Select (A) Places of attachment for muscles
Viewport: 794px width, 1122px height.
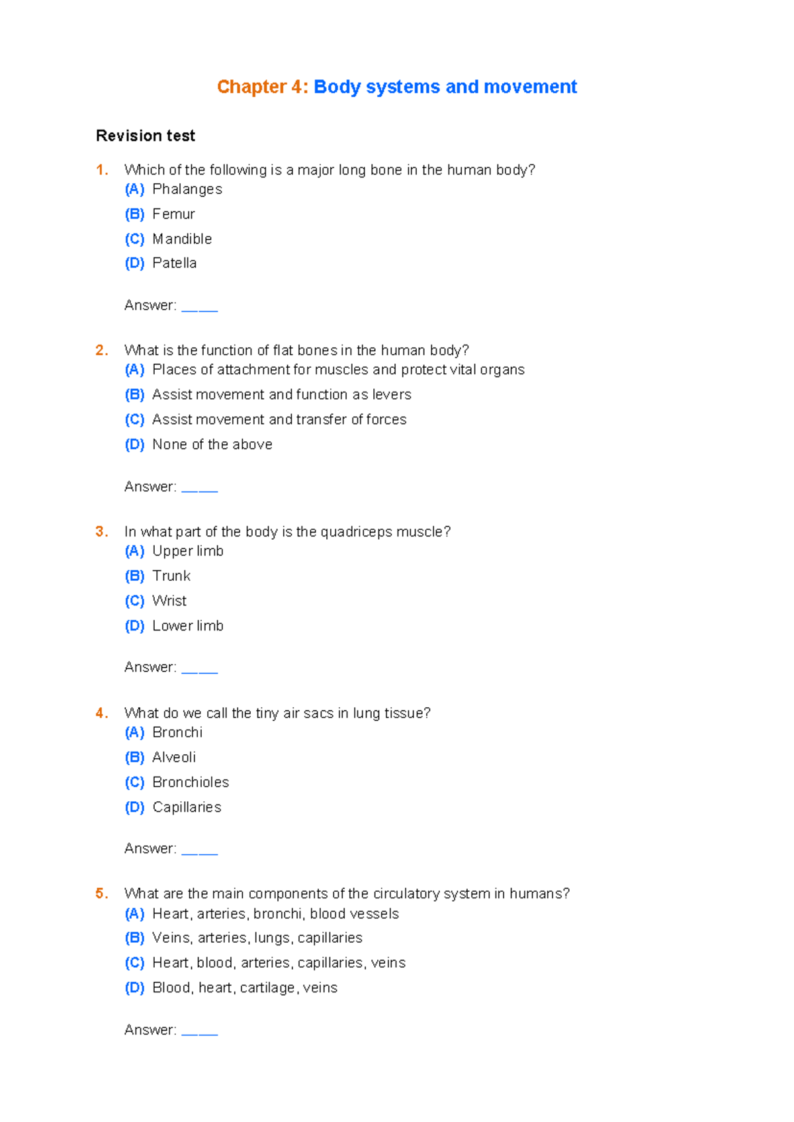pyautogui.click(x=324, y=370)
